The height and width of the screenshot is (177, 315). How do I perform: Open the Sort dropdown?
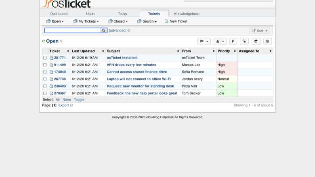click(x=260, y=31)
